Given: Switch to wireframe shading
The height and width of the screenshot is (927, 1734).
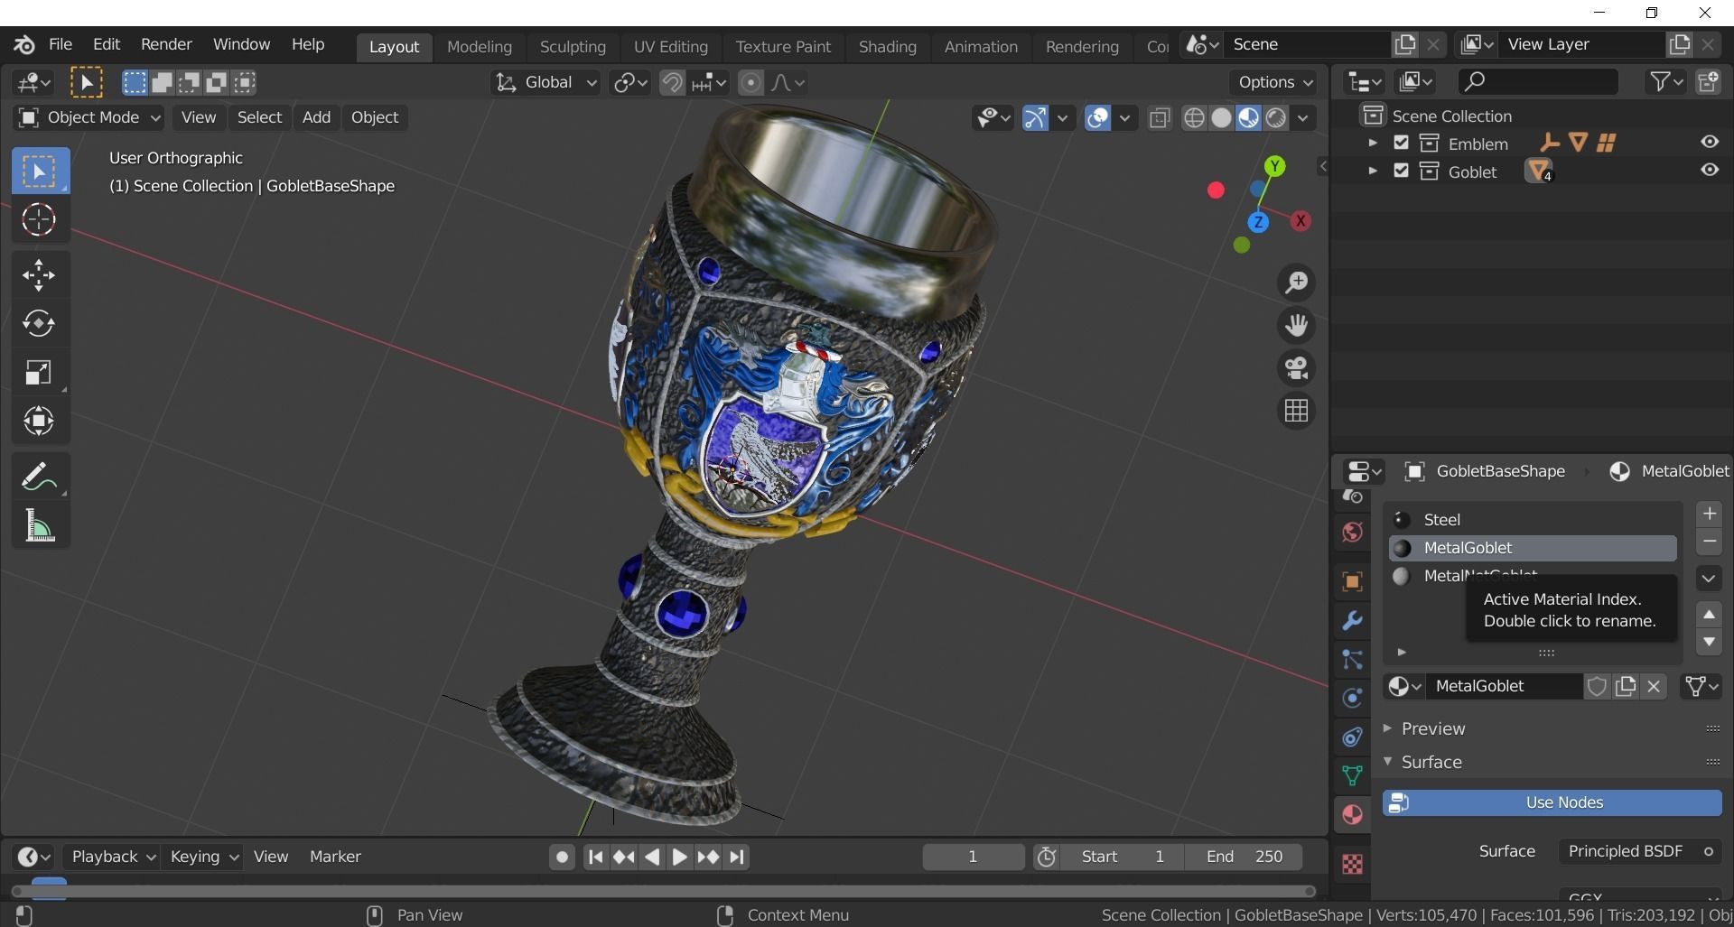Looking at the screenshot, I should [1194, 118].
